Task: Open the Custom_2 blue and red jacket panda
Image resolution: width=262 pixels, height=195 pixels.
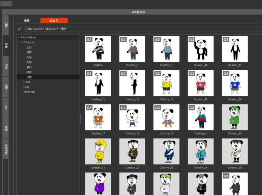Action: pos(200,117)
